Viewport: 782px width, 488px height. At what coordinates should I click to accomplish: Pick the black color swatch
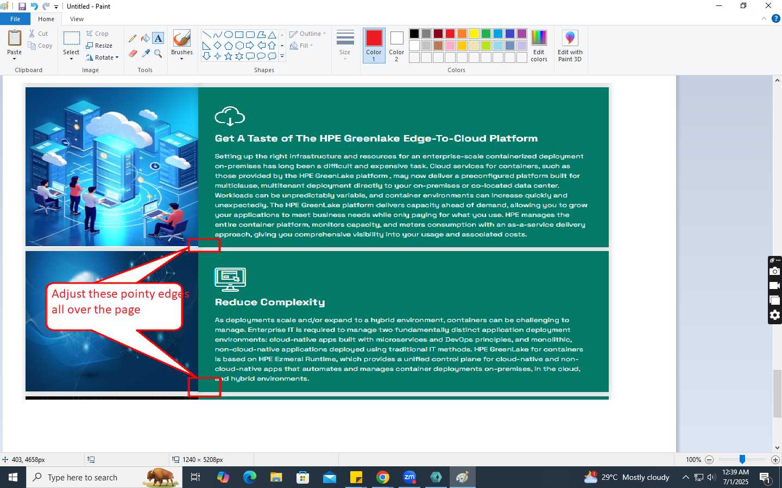coord(414,34)
